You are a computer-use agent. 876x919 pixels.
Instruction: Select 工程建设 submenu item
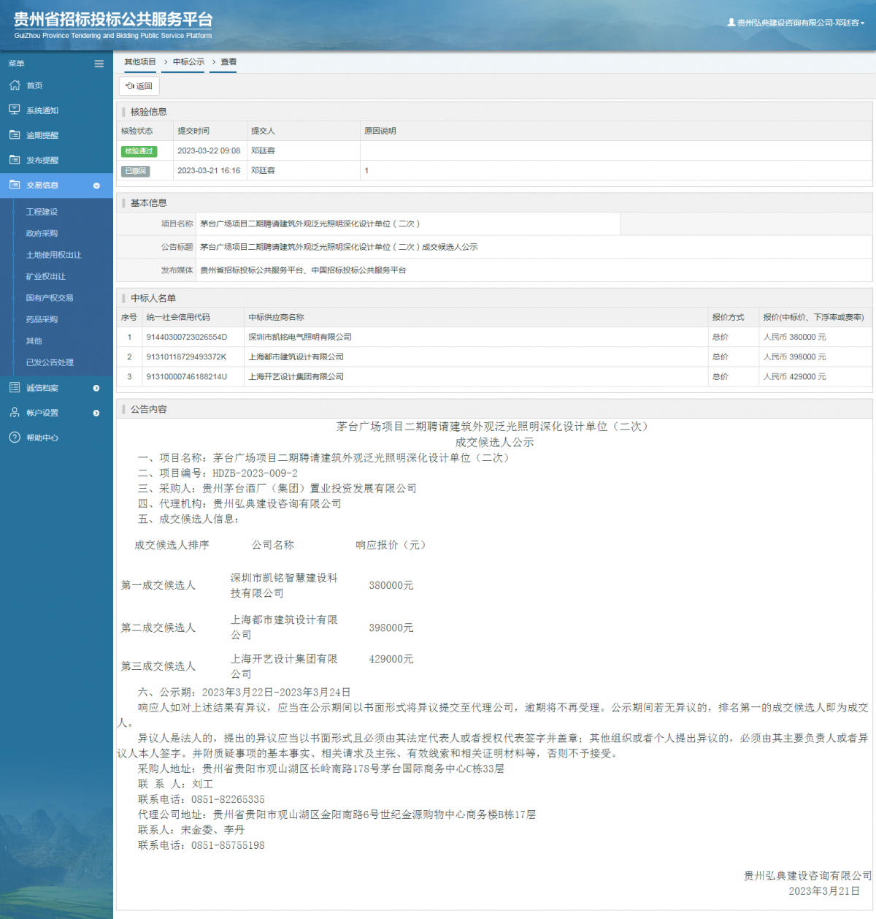(x=42, y=212)
